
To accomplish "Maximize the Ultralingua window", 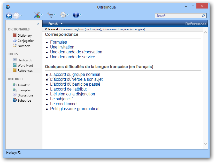I will point(193,6).
